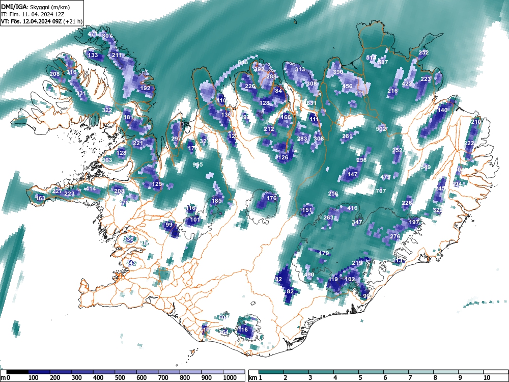
Task: Click the visibility value 84
Action: point(278,91)
